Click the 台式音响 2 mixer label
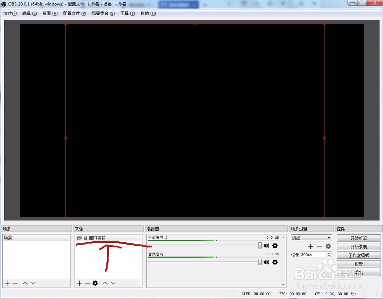 tap(158, 238)
